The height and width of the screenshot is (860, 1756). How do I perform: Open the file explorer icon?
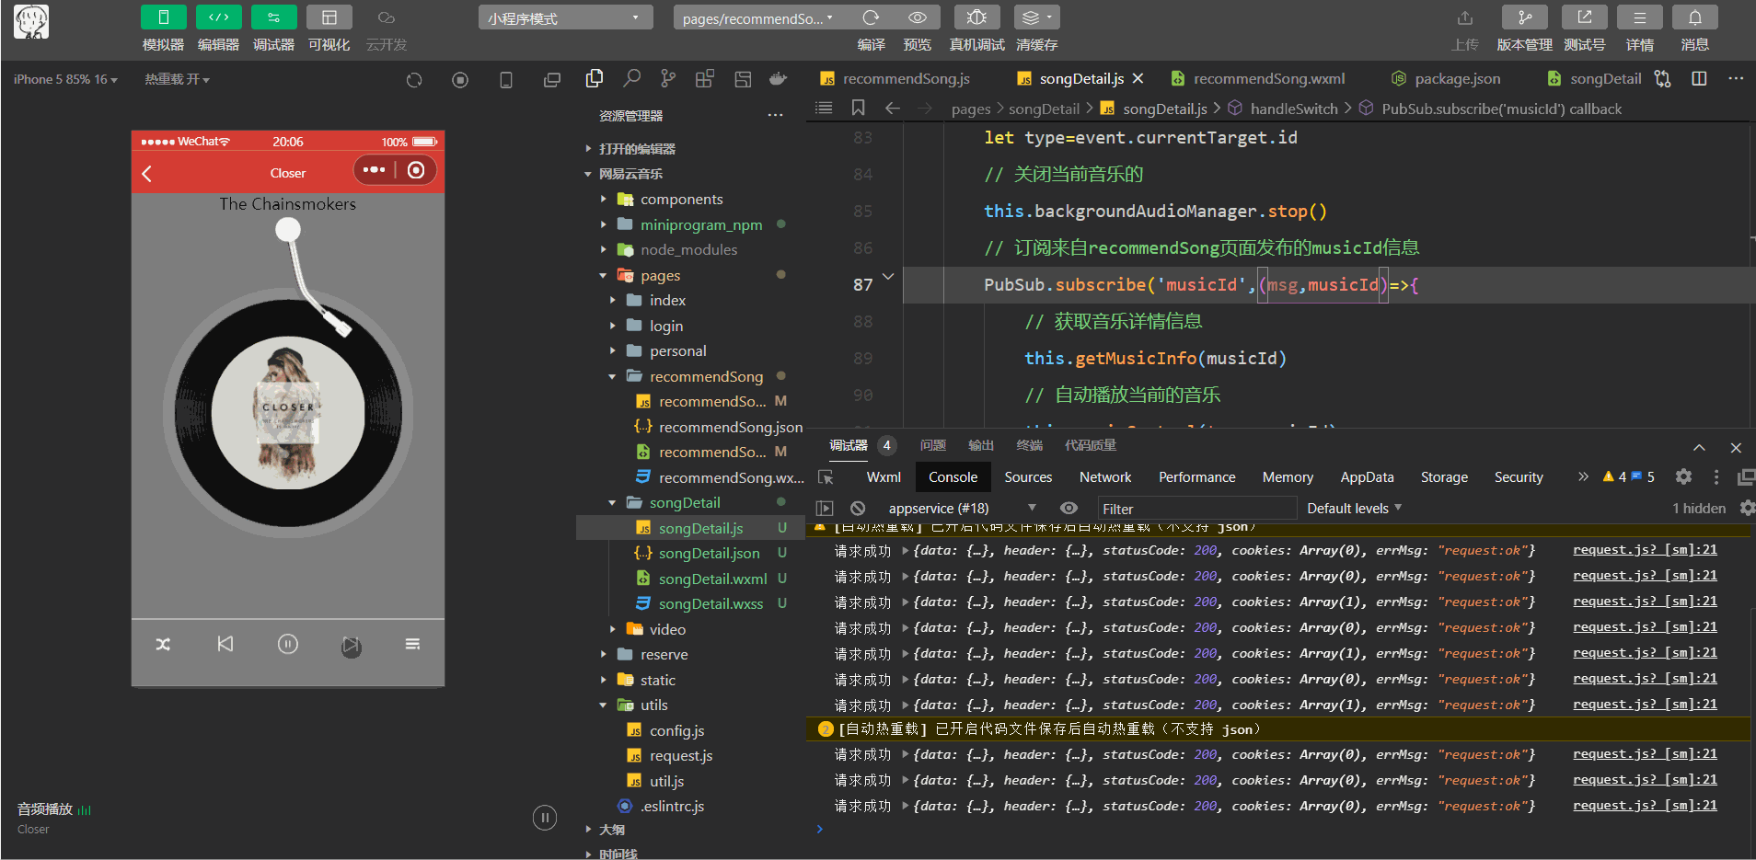595,79
